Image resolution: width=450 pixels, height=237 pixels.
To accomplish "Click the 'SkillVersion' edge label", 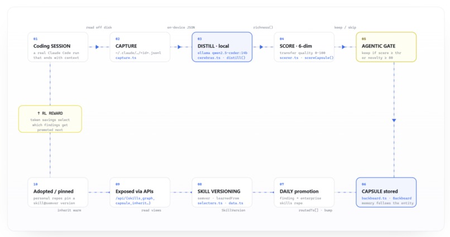I will click(x=233, y=210).
